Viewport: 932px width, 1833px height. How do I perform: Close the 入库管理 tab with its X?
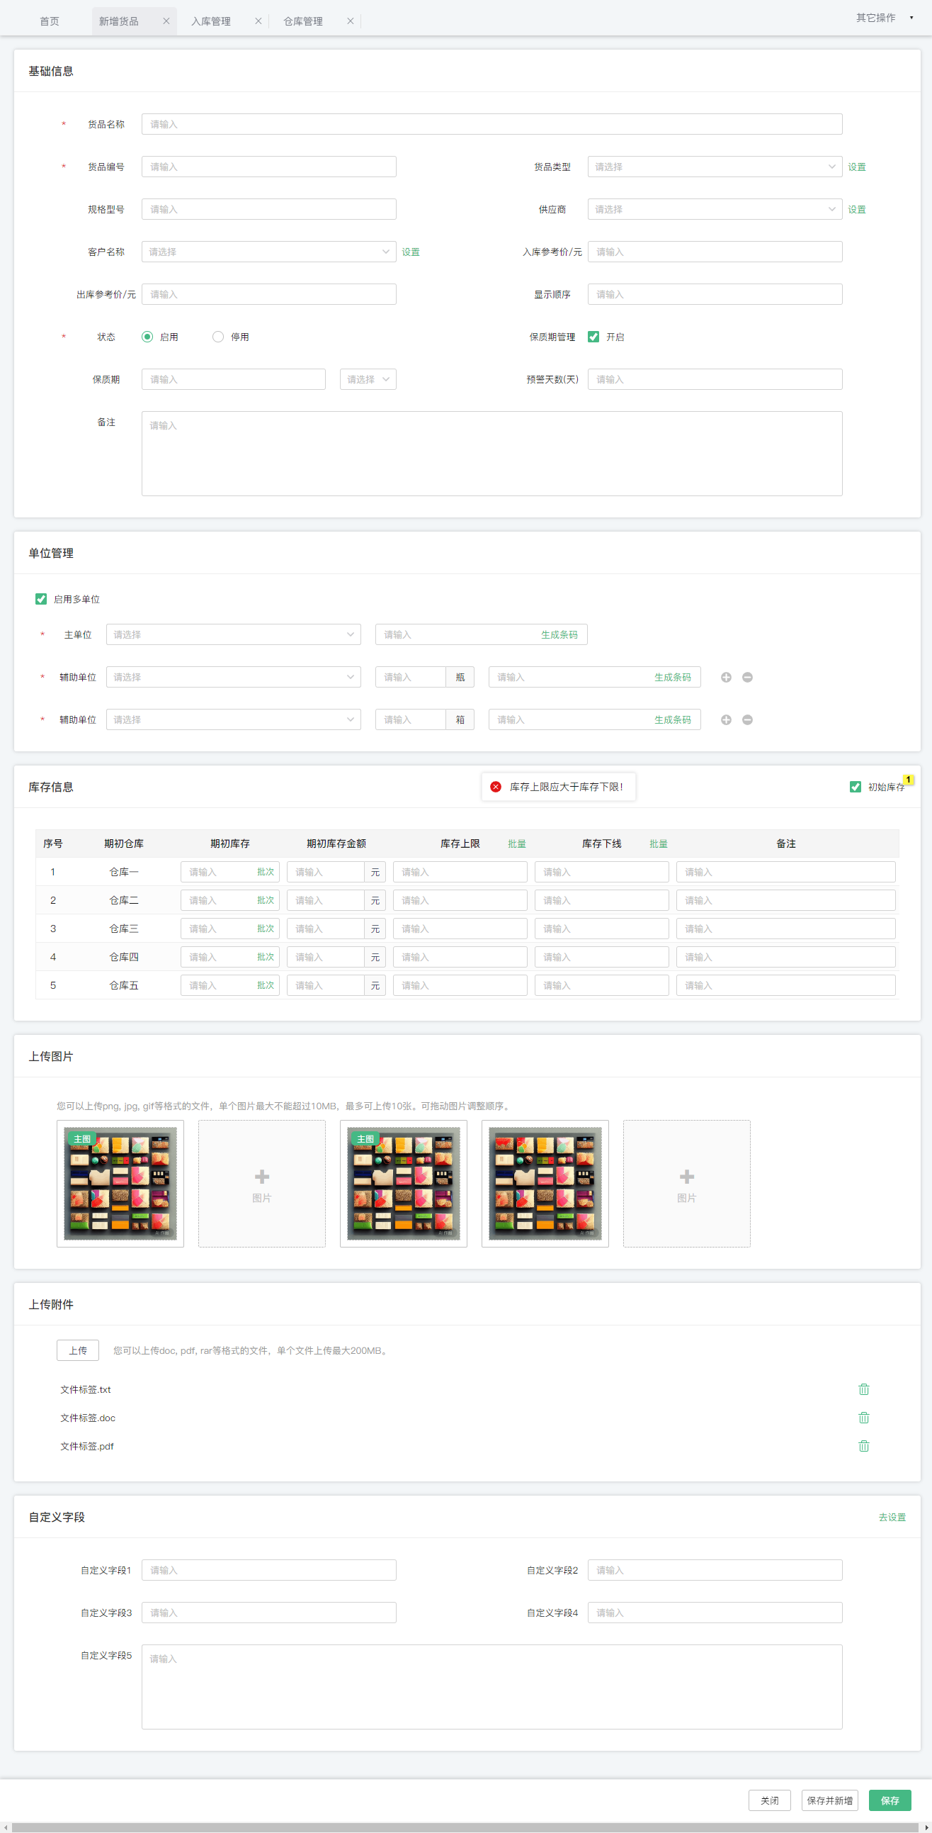258,21
